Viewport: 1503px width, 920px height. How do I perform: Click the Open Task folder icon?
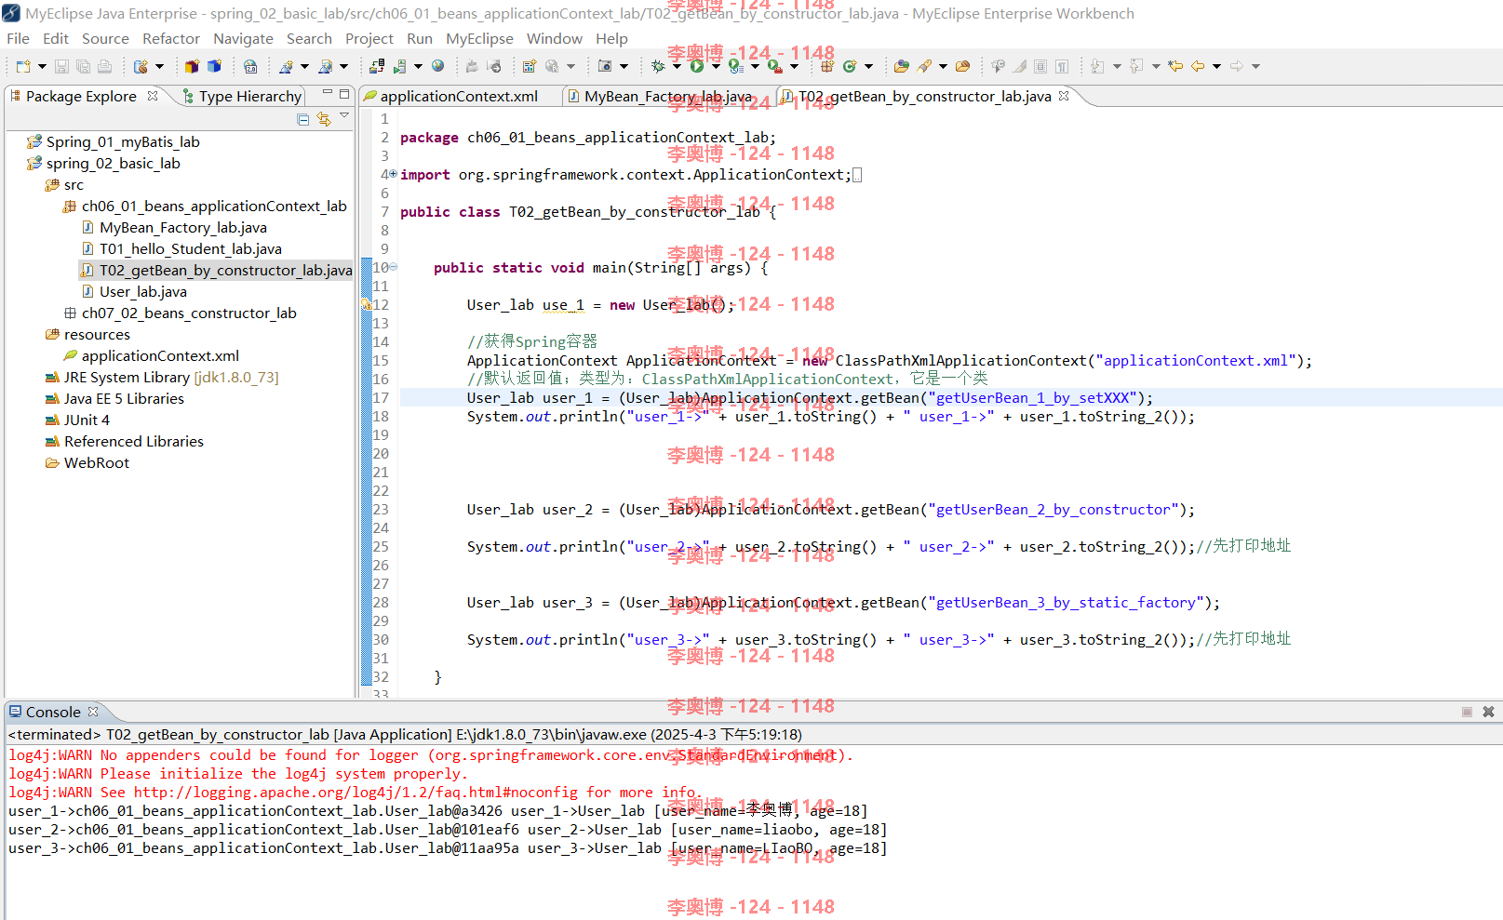(962, 66)
